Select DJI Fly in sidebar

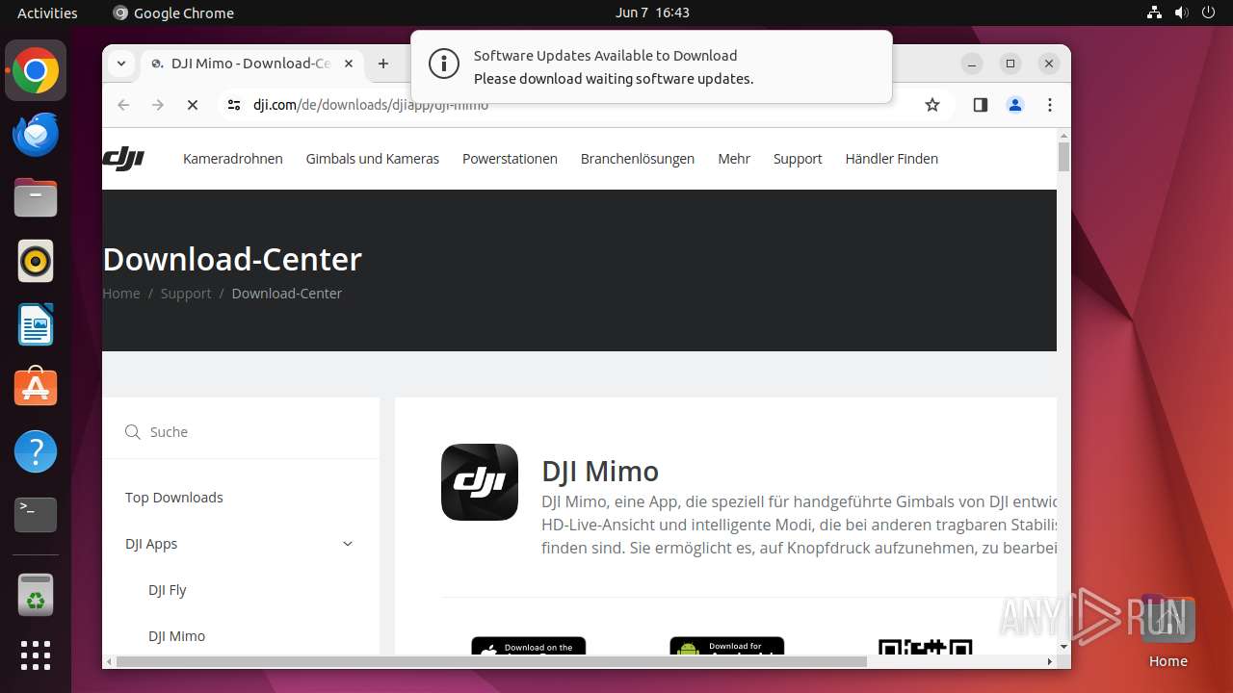coord(168,590)
